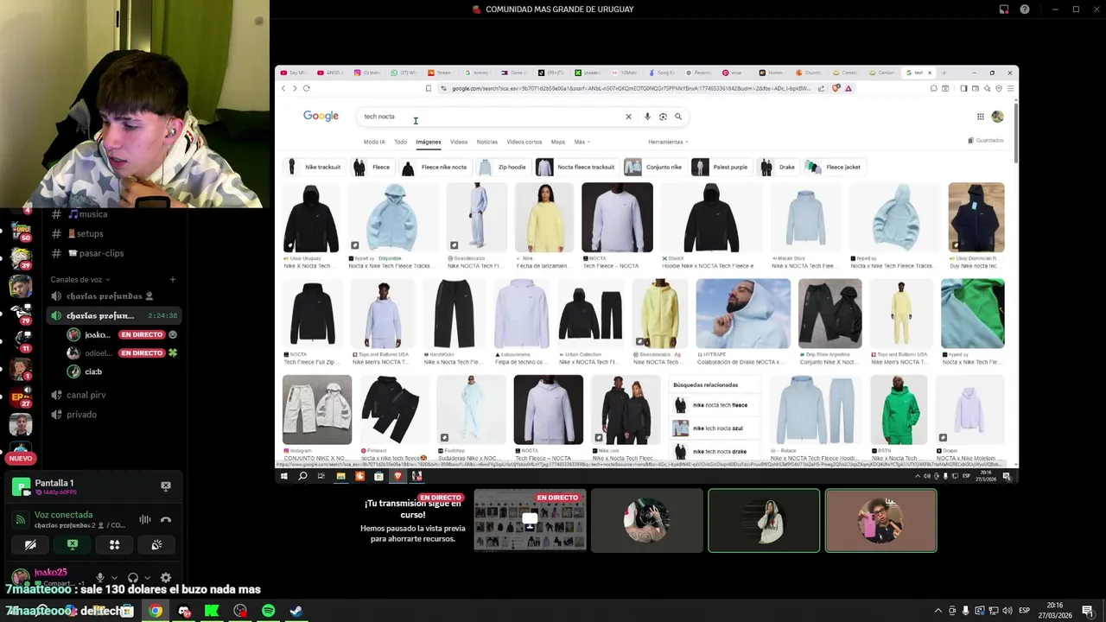Open Discord user settings gear
The height and width of the screenshot is (622, 1106).
coord(166,578)
